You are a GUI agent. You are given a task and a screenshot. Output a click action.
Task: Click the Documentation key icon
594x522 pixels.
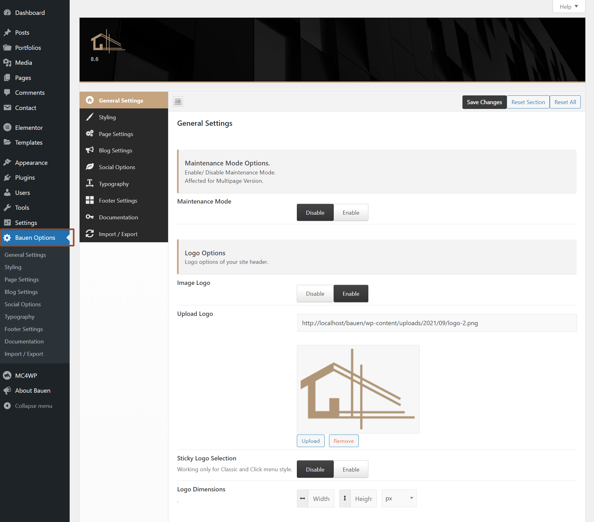[x=90, y=217]
